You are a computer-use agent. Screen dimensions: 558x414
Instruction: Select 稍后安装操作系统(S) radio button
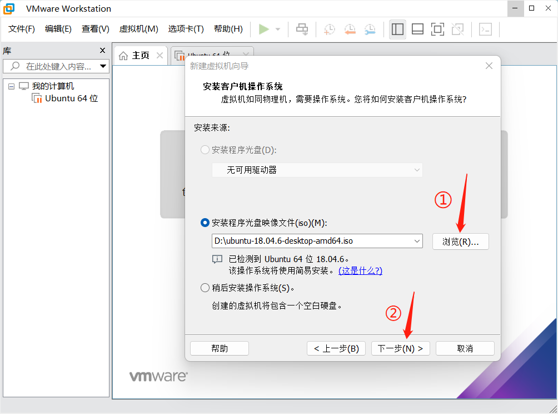[205, 288]
